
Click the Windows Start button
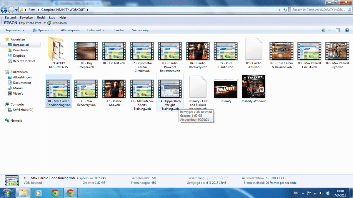click(x=7, y=193)
